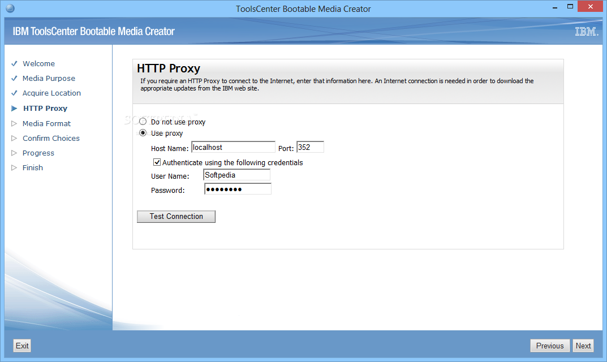Click the 'HTTP Proxy' page heading

[169, 68]
